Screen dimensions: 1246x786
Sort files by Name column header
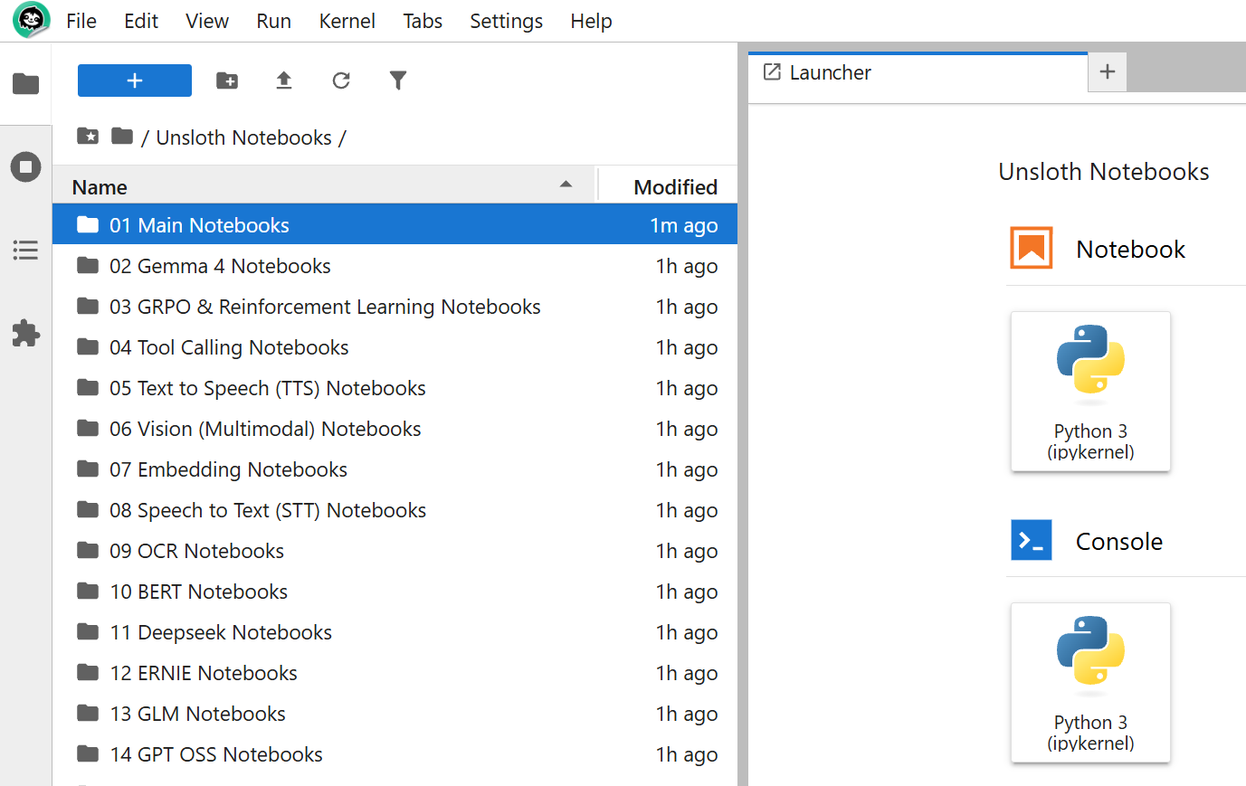[324, 186]
